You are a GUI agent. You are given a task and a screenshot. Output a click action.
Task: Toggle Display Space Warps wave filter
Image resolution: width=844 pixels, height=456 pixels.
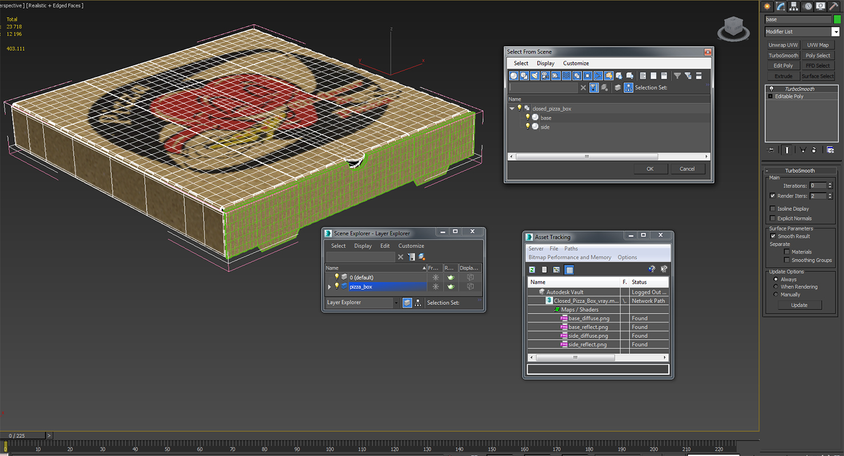tap(566, 75)
